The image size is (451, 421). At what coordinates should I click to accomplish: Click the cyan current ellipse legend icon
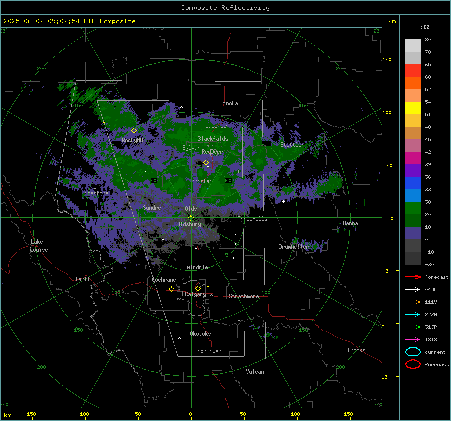(413, 352)
